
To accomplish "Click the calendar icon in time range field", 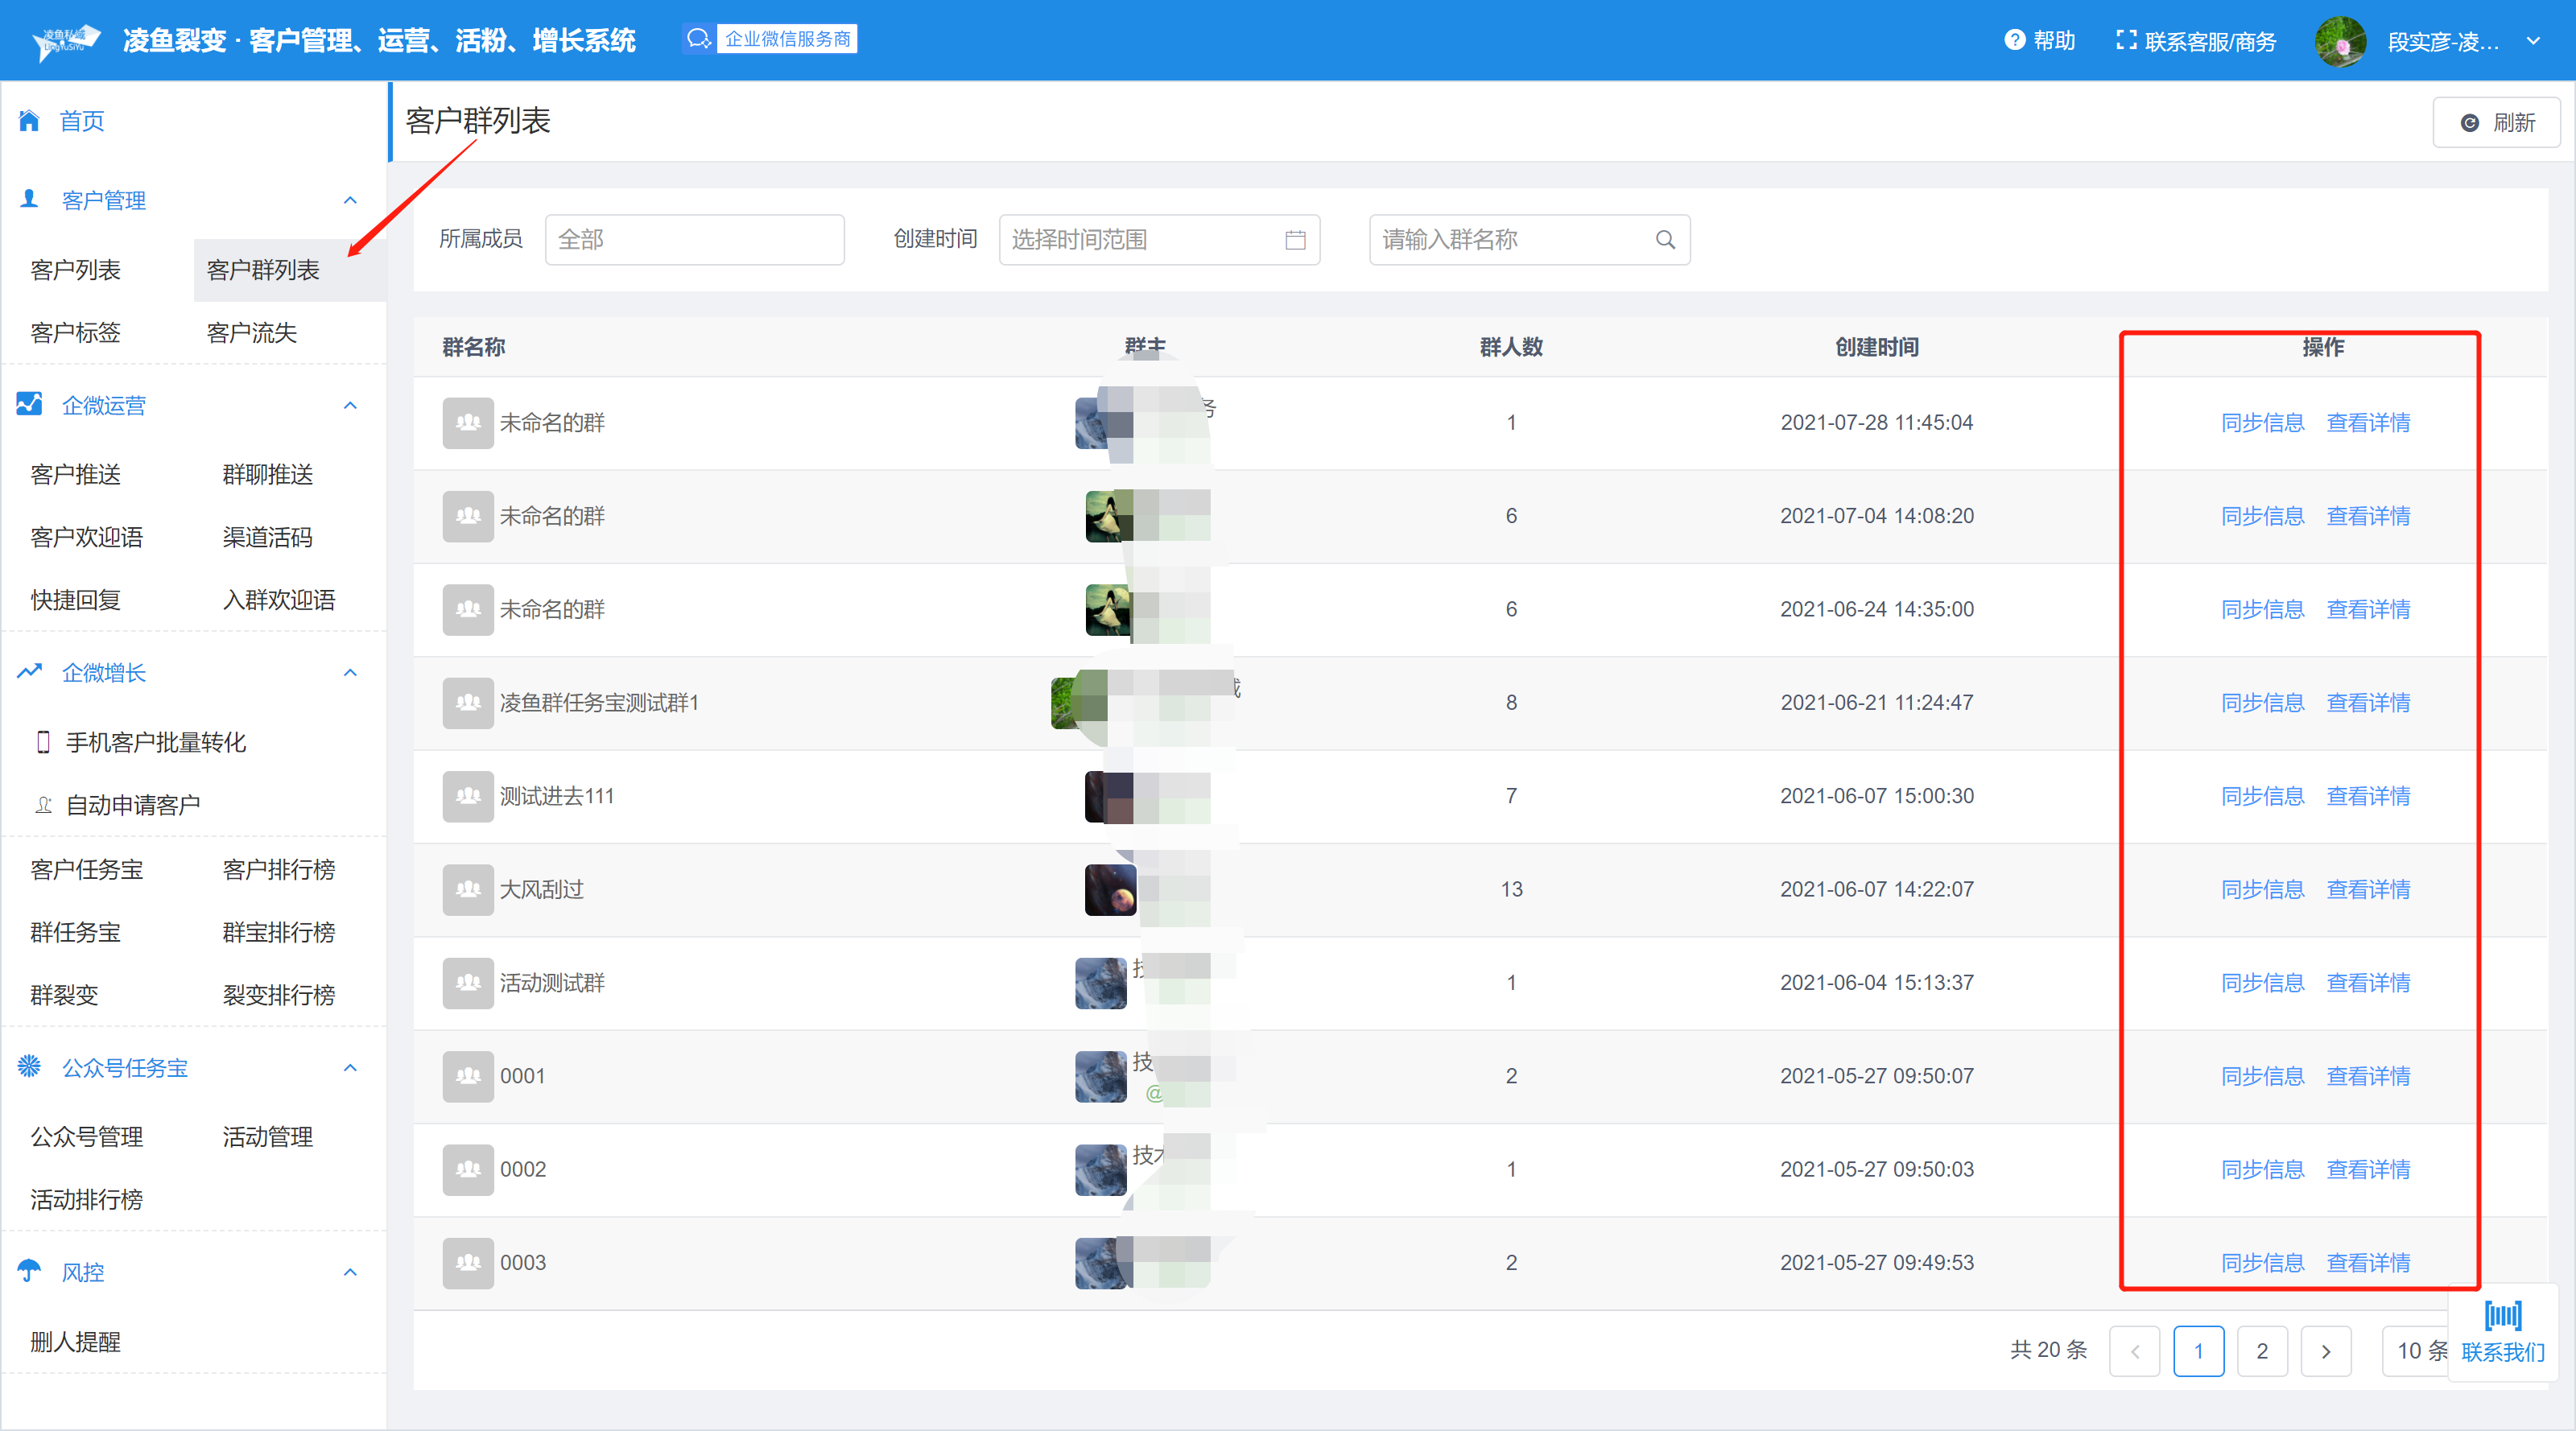I will click(x=1295, y=240).
